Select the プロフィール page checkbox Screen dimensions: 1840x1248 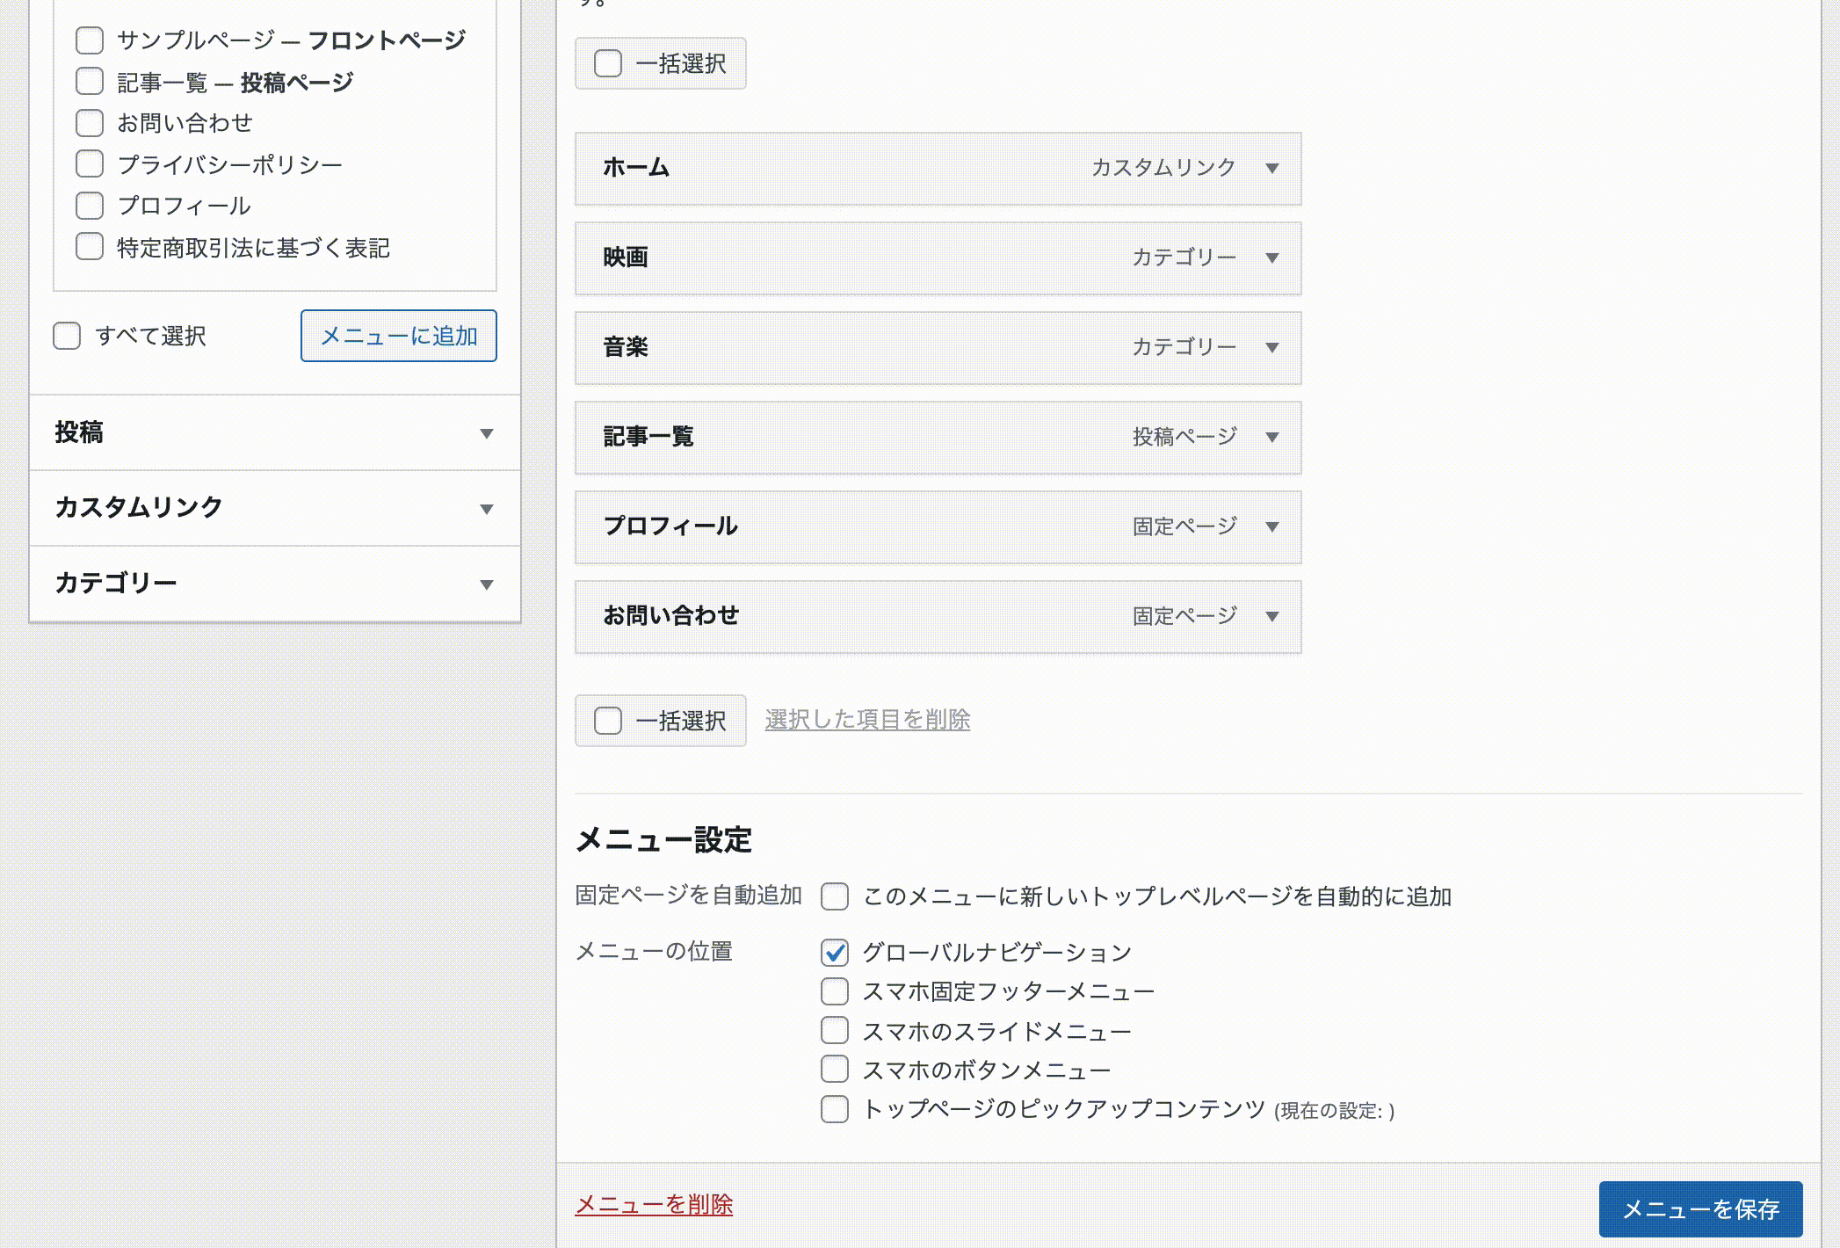coord(90,206)
